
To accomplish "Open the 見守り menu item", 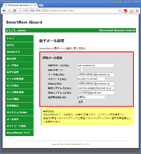I will click(x=19, y=45).
